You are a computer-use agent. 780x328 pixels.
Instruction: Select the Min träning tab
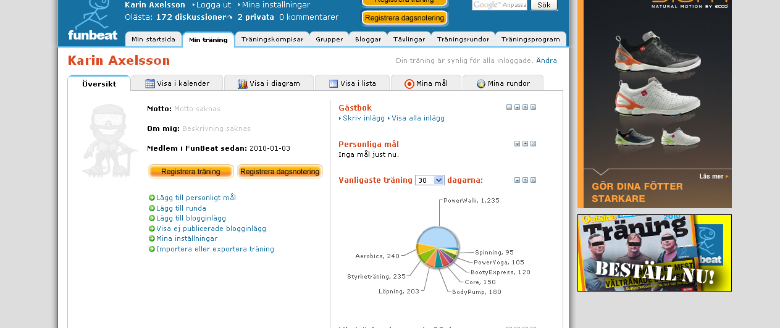208,40
